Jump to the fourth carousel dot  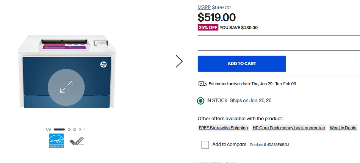[x=80, y=129]
